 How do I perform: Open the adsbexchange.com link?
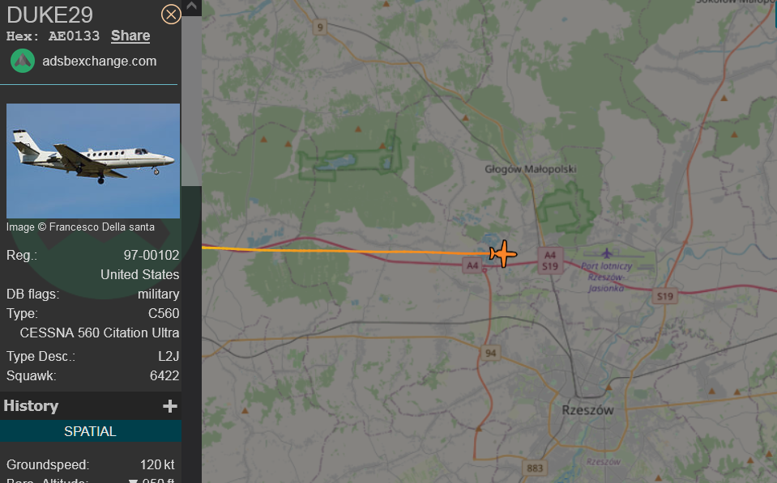(99, 61)
